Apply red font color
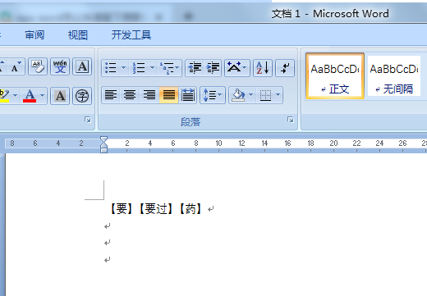 tap(30, 96)
